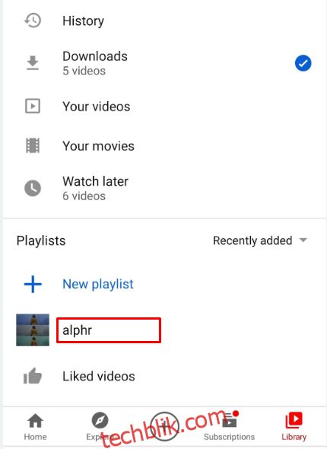Viewport: 327px width, 449px height.
Task: Click the Liked videos thumbs-up icon
Action: pyautogui.click(x=33, y=376)
